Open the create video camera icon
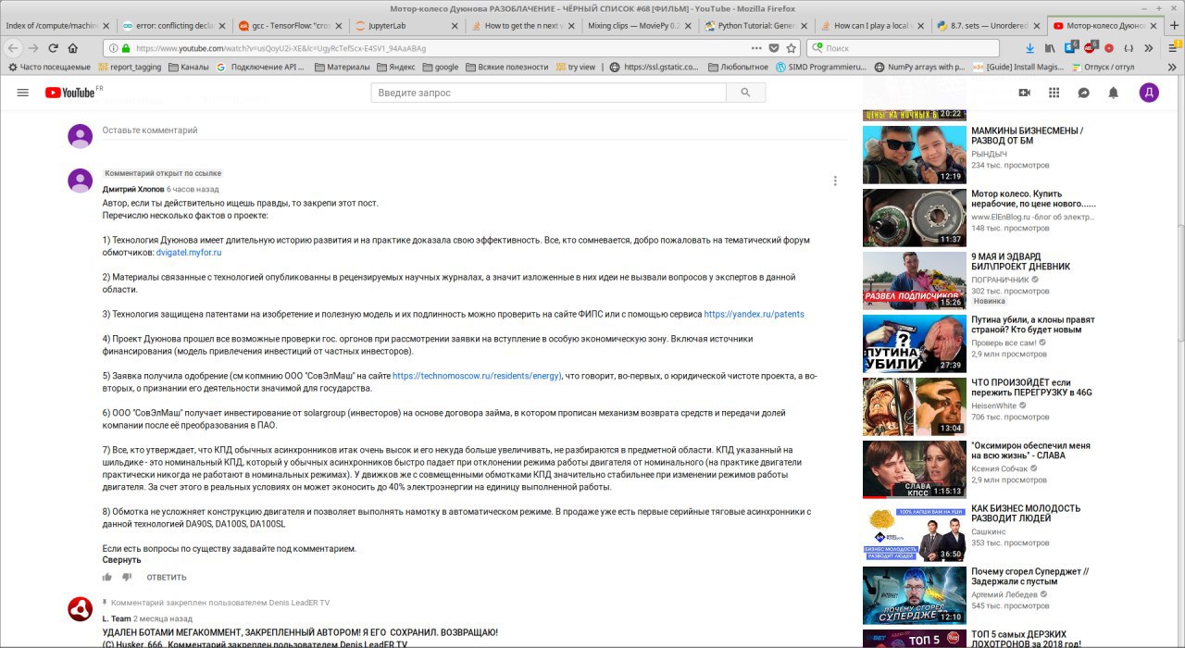This screenshot has height=648, width=1185. (1024, 93)
